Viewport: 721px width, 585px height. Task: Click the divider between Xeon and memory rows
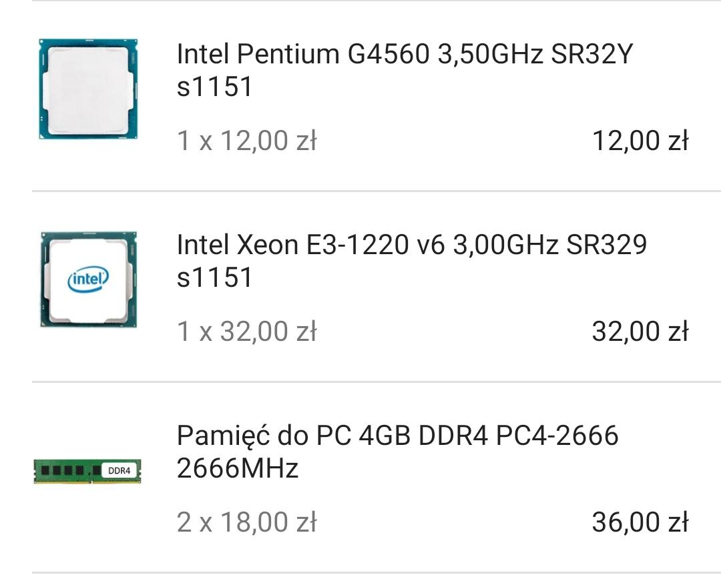tap(377, 382)
